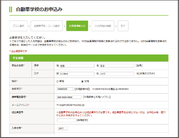This screenshot has height=138, width=179.
Task: Select the 男性 radio button
Action: (x=57, y=81)
